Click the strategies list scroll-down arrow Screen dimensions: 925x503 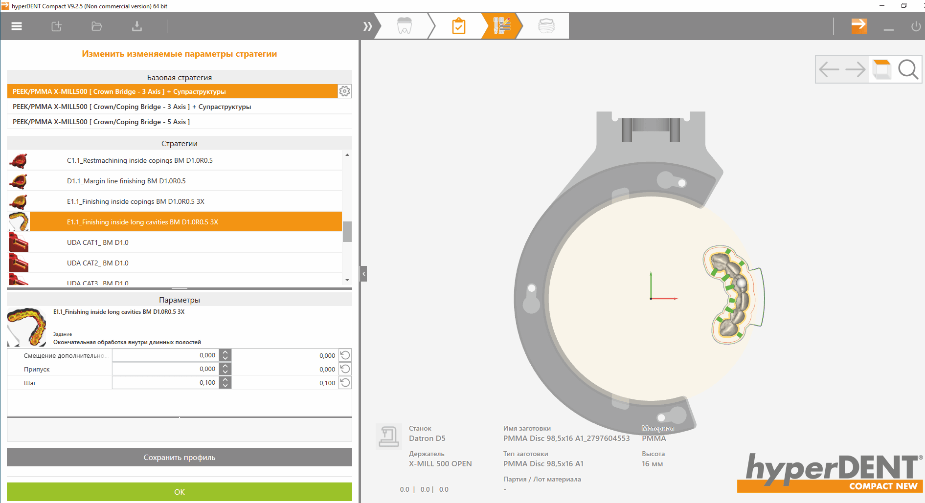point(347,280)
